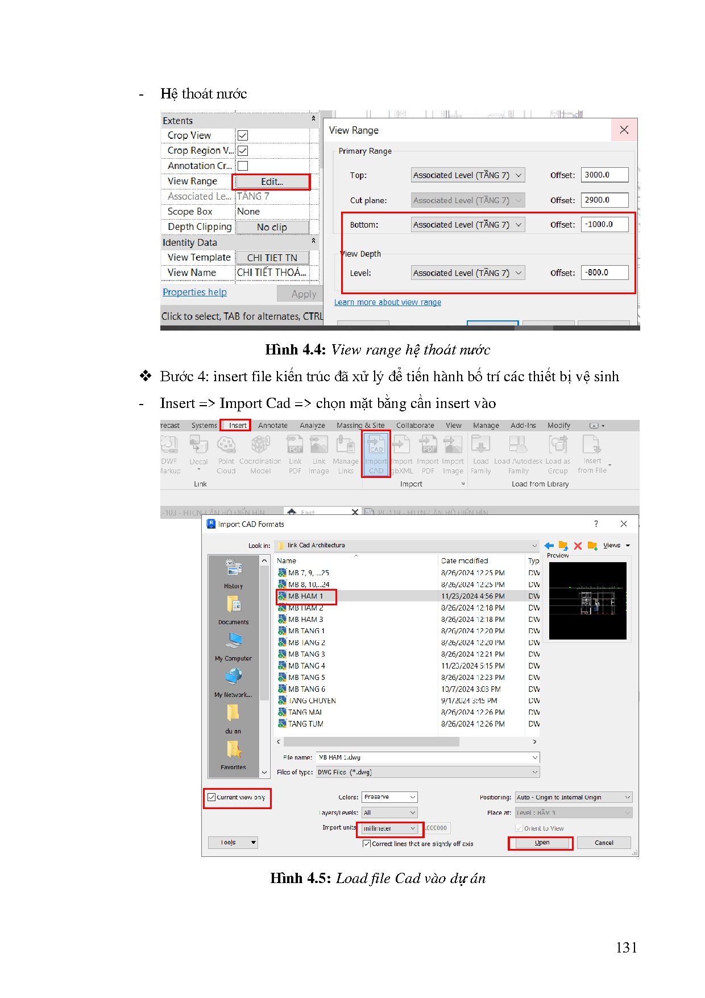Toggle the Current view only checkbox

212,797
